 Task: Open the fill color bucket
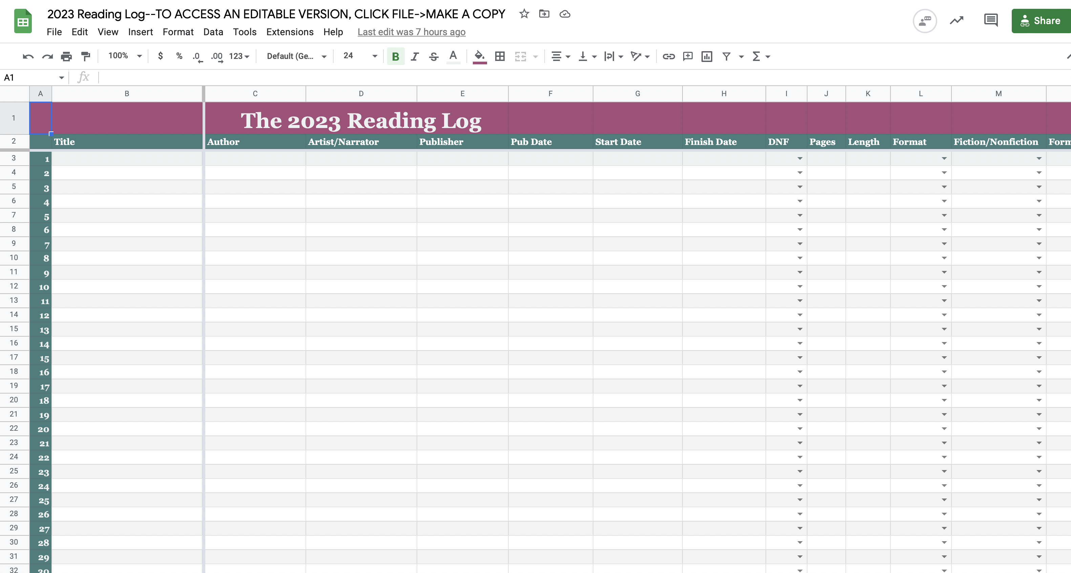pyautogui.click(x=479, y=56)
